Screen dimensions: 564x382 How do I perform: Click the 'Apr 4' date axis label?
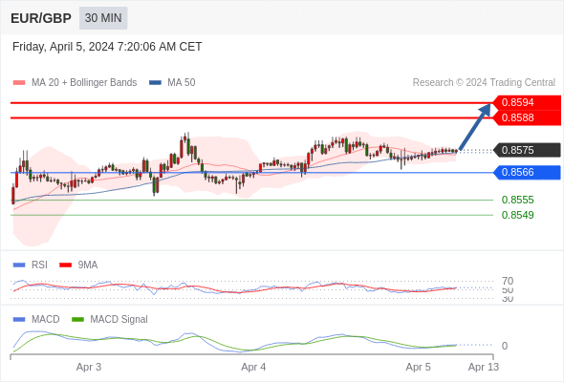253,367
